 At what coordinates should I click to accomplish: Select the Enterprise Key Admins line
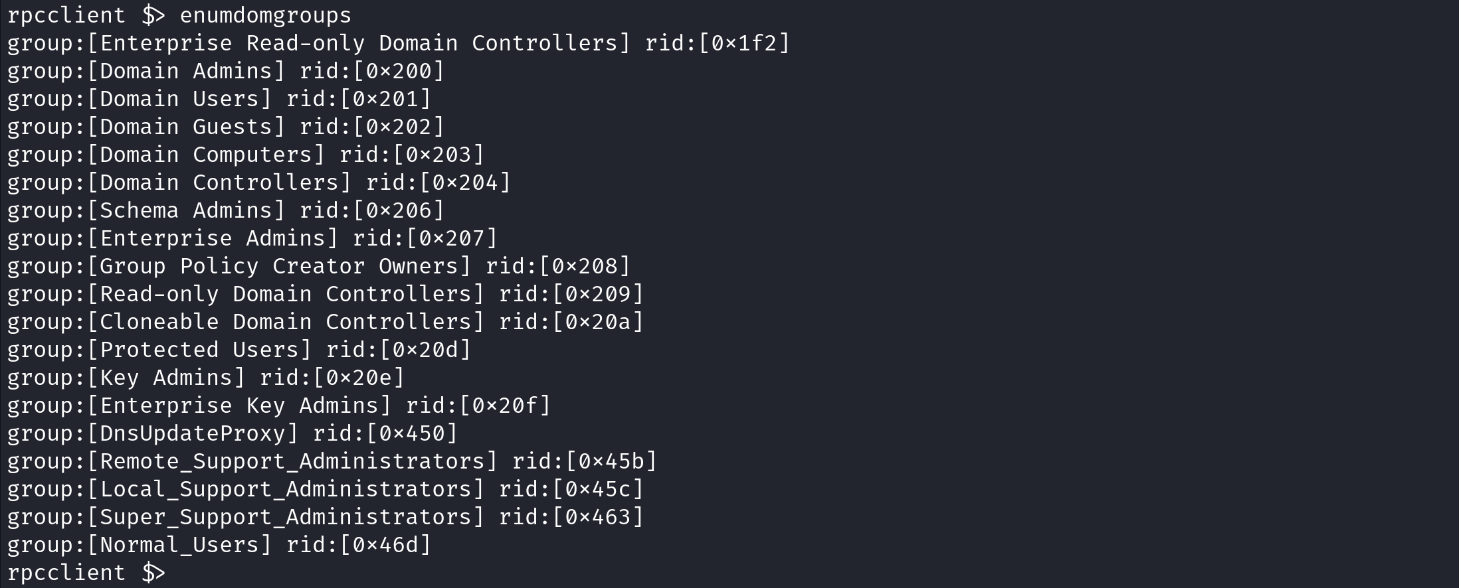coord(279,405)
